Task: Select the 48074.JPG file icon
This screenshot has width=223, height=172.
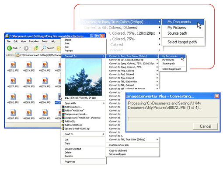Action: click(45, 65)
